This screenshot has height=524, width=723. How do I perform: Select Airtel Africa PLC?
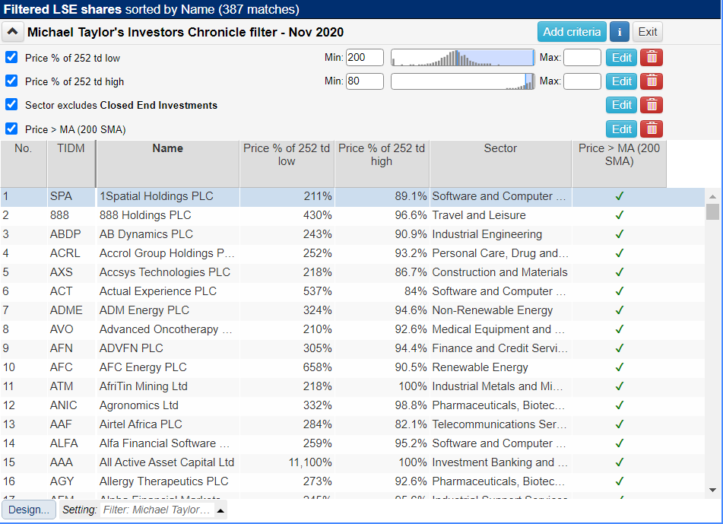coord(141,424)
